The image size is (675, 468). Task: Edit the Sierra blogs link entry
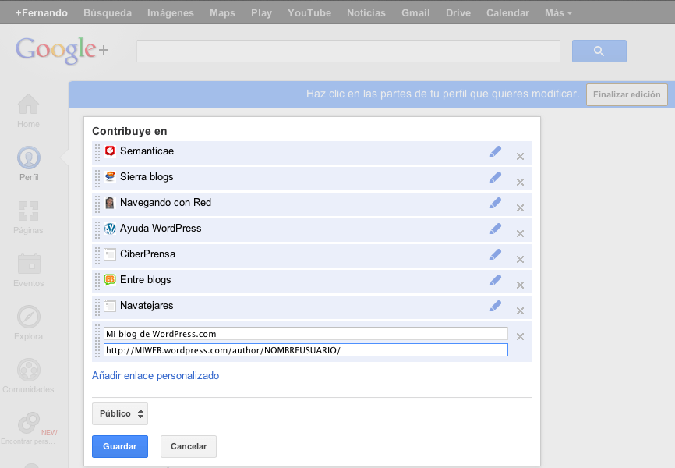click(495, 177)
